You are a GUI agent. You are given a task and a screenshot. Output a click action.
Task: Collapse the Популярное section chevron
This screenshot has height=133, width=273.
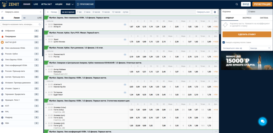pyautogui.click(x=41, y=36)
